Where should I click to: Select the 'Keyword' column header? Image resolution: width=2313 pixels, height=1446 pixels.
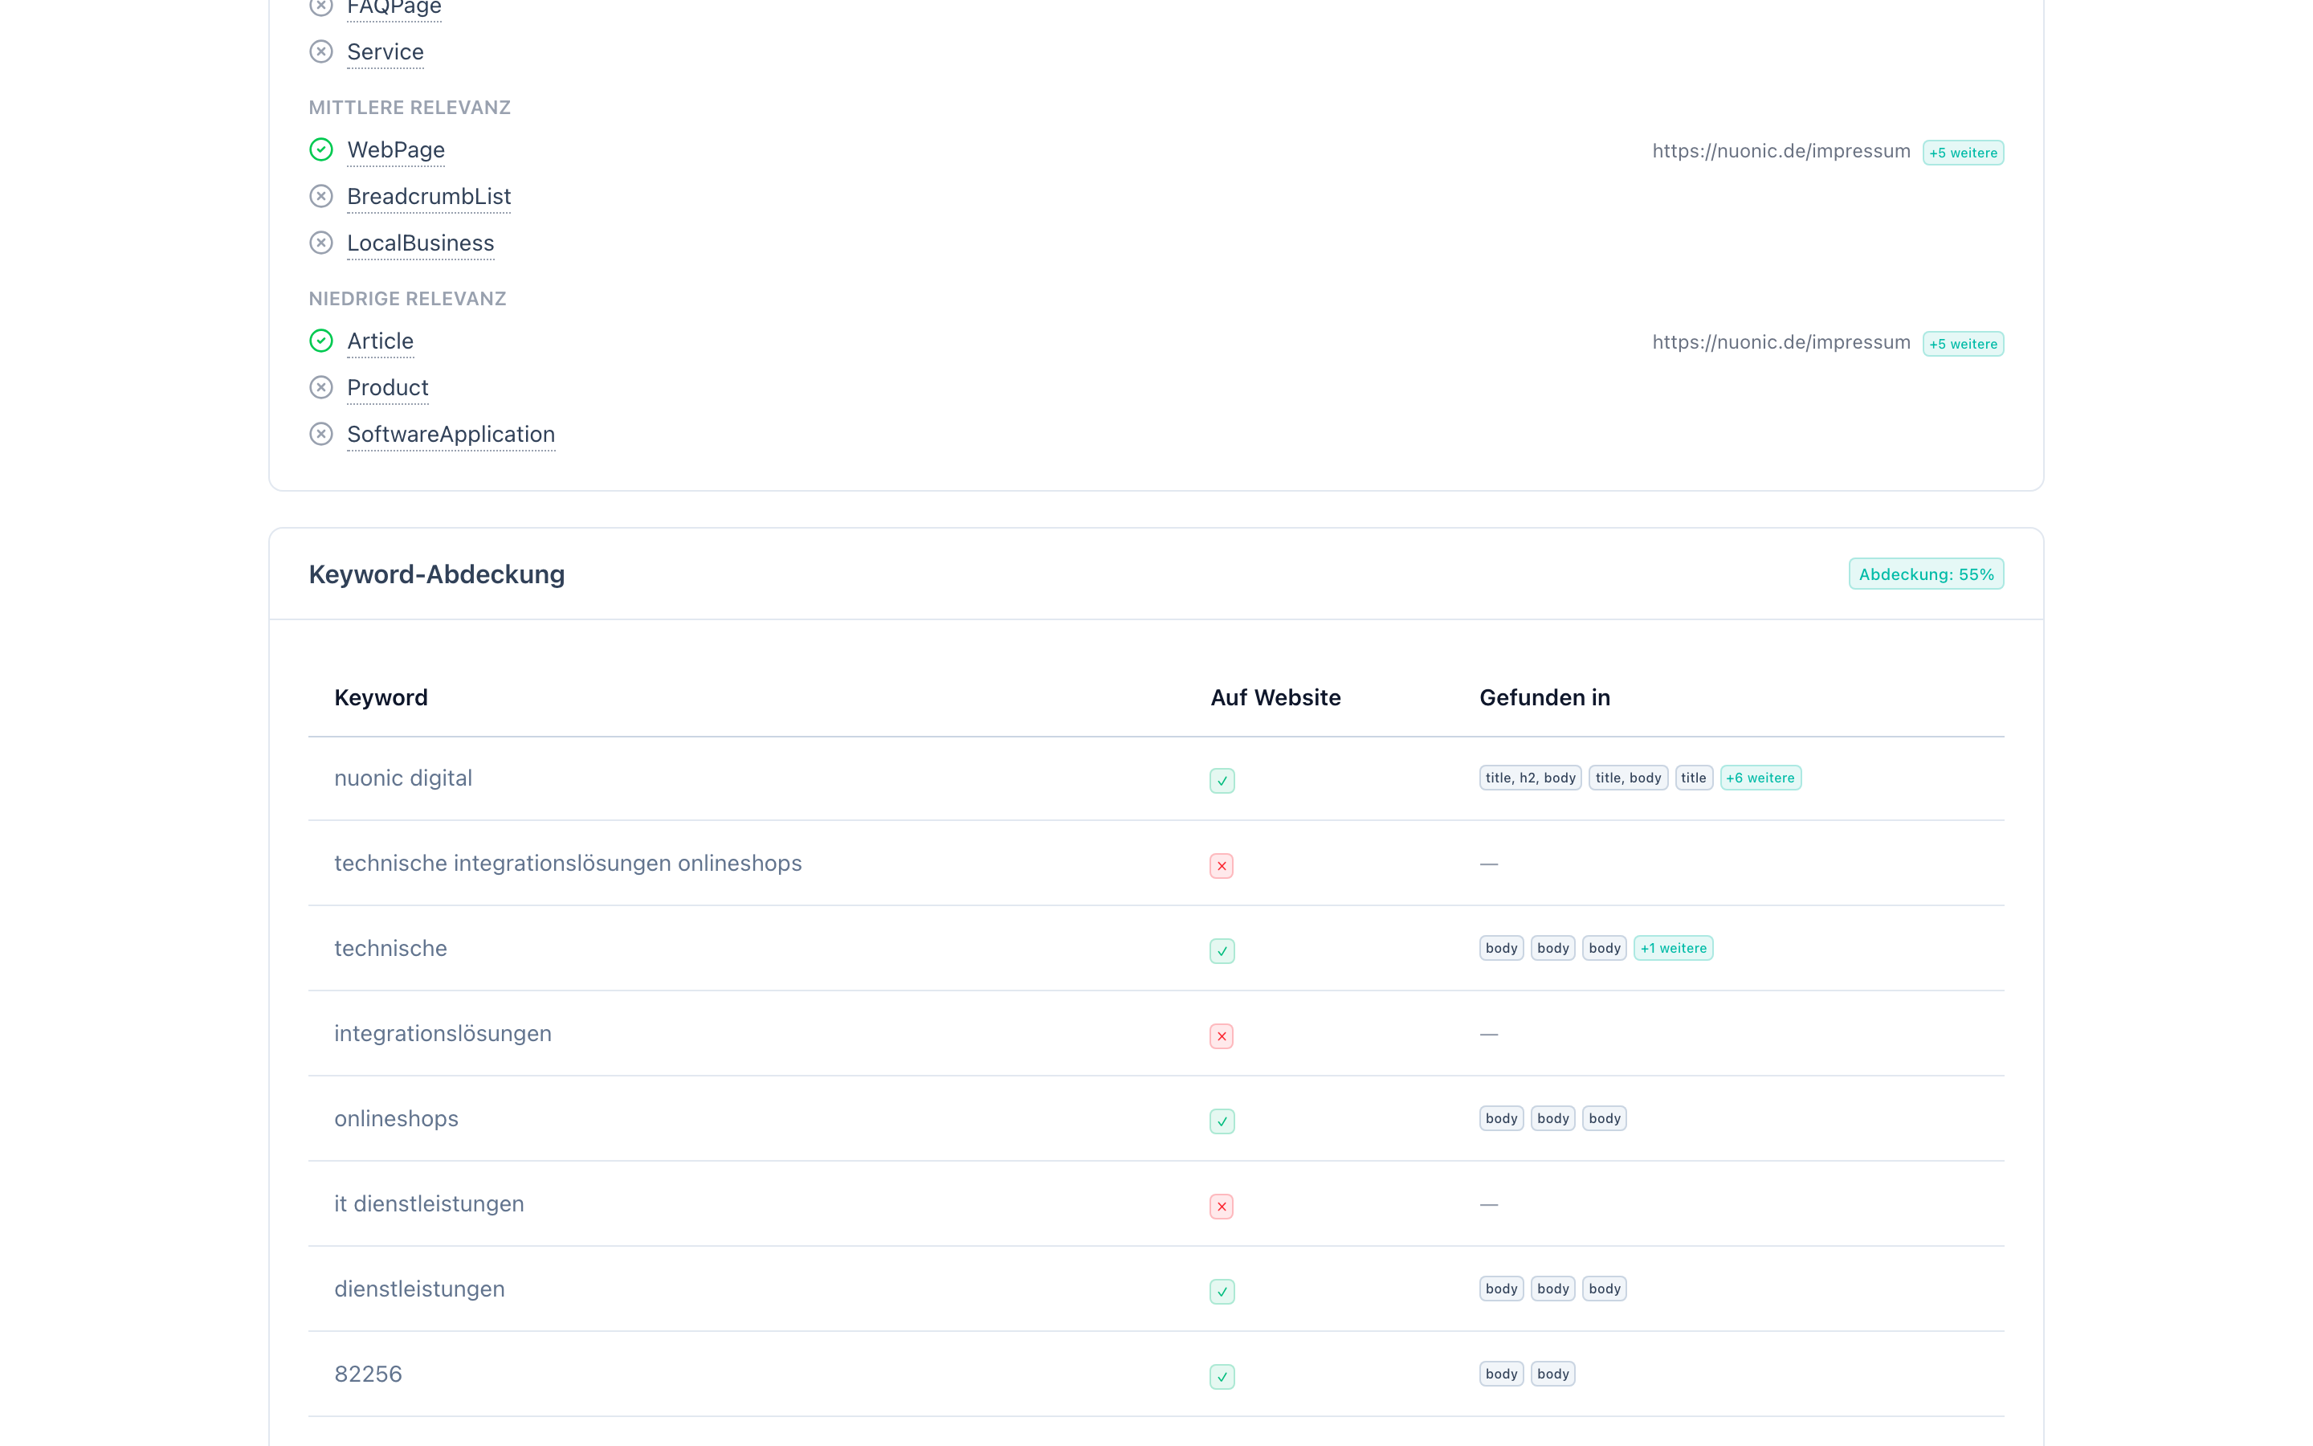coord(381,697)
